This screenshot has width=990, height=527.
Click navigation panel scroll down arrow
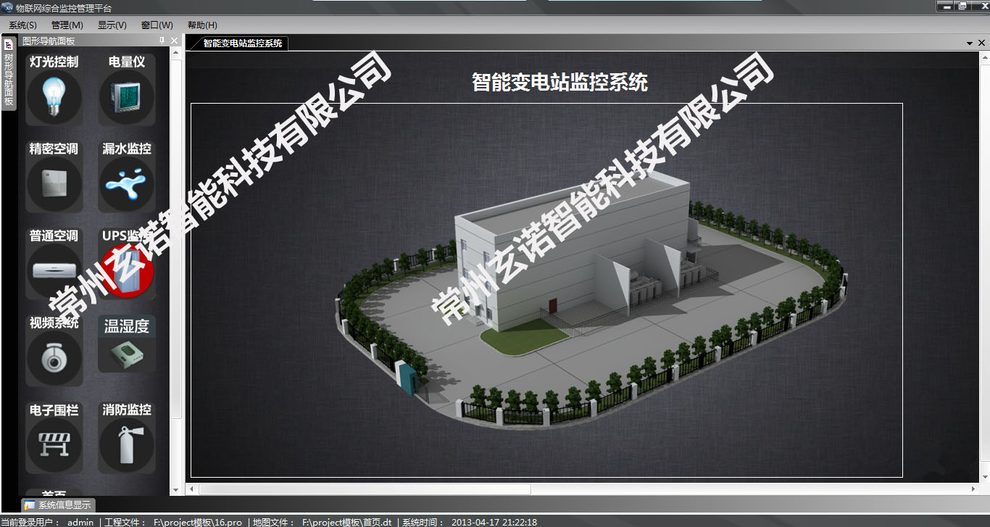pos(176,490)
